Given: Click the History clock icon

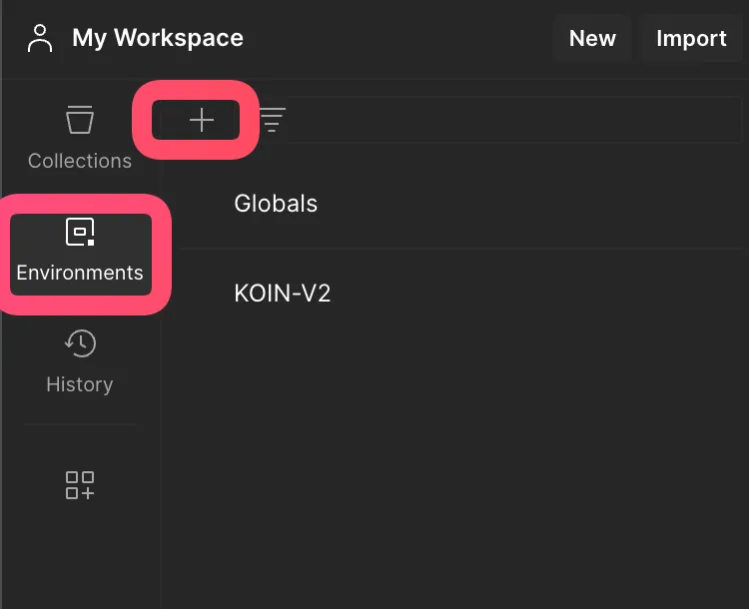Looking at the screenshot, I should pyautogui.click(x=80, y=344).
